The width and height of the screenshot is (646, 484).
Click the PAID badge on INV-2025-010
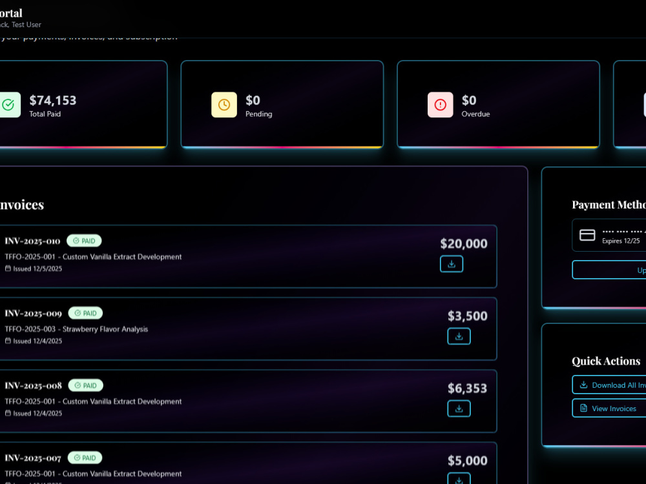[x=84, y=241]
